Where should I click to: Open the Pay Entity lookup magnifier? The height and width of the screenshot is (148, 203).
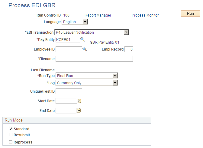point(82,39)
